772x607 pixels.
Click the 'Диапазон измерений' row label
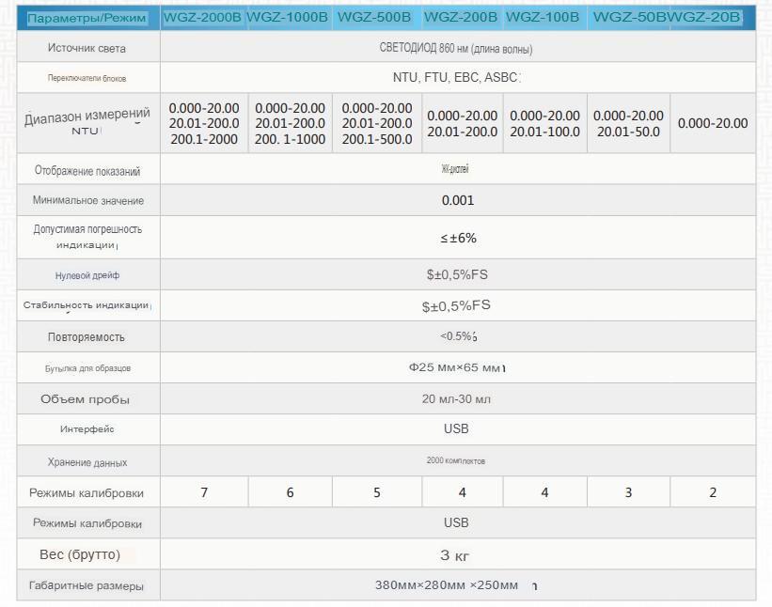pos(87,117)
